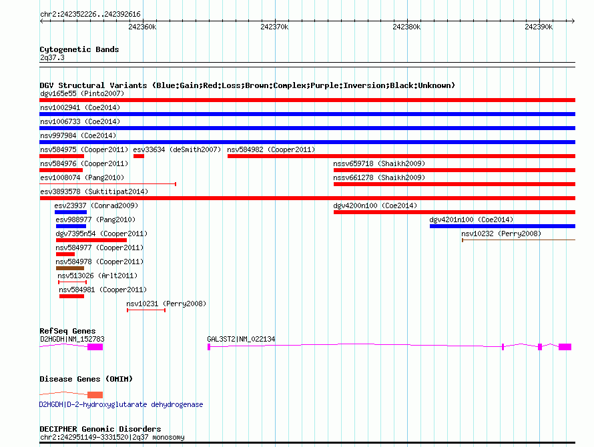
Task: Click the 242360k ruler tick label
Action: pos(142,27)
